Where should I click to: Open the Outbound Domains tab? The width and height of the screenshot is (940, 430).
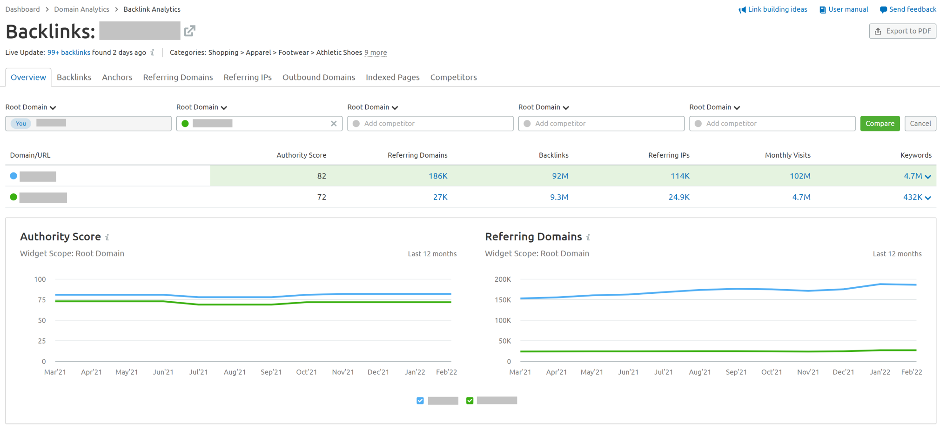(319, 77)
